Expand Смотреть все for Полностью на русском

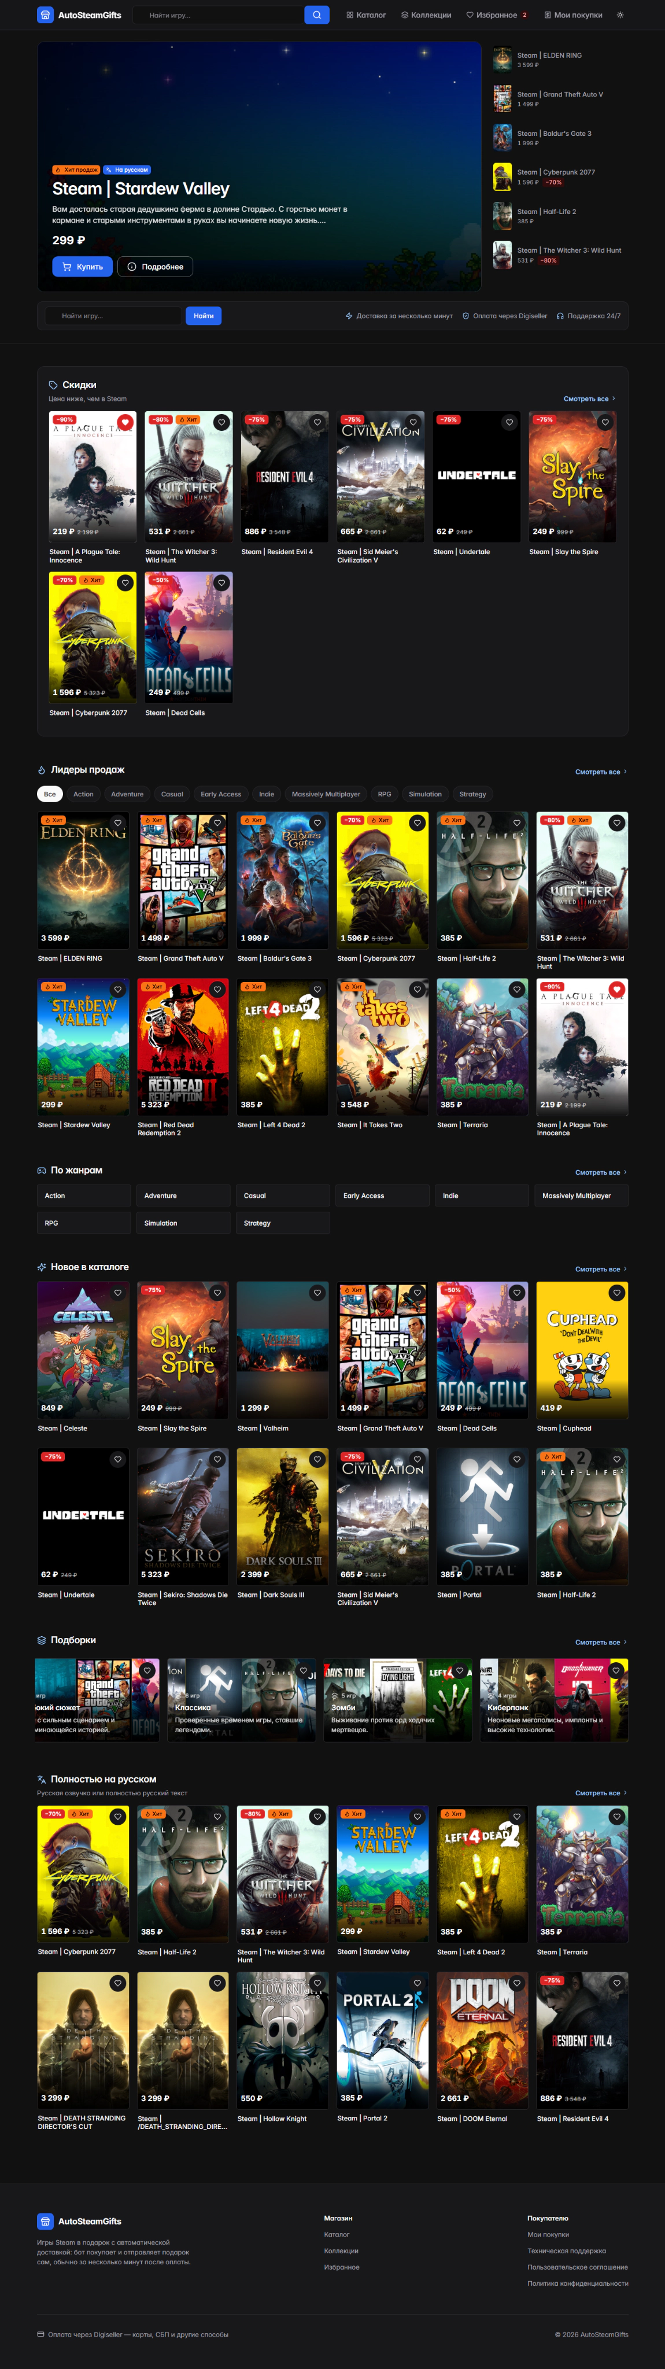(x=601, y=1794)
